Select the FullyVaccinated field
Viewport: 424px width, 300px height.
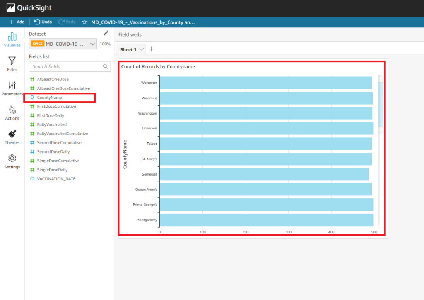coord(52,124)
